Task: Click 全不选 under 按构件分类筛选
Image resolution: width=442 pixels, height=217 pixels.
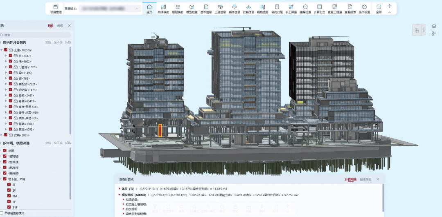Action: pos(58,42)
